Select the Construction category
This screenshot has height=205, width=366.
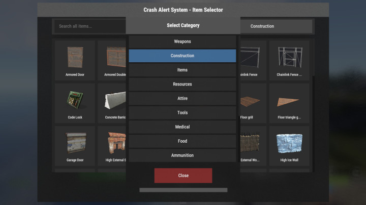(x=182, y=56)
